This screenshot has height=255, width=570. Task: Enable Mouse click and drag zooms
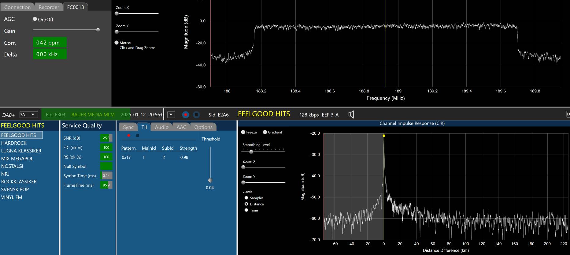(117, 43)
